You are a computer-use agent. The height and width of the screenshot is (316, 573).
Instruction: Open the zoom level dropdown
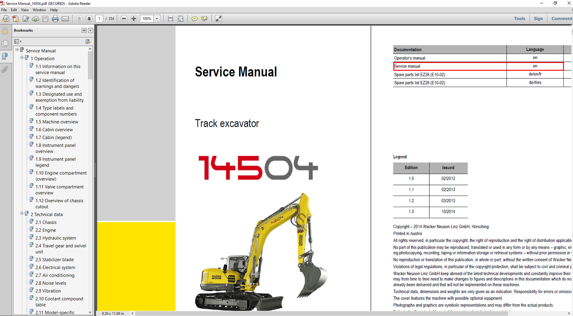coord(157,19)
